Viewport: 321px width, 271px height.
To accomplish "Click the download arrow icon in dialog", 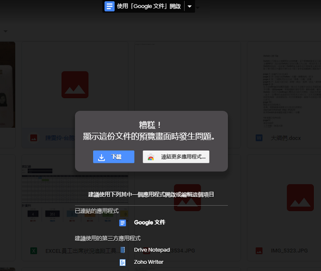I will pyautogui.click(x=102, y=157).
